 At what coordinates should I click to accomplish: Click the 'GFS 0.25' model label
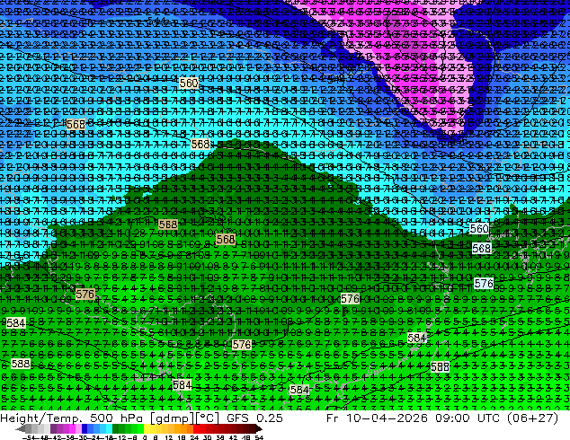254,418
